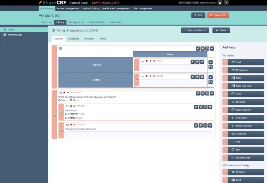Click the Clinically Significant Reason text input
The width and height of the screenshot is (267, 183).
[138, 134]
